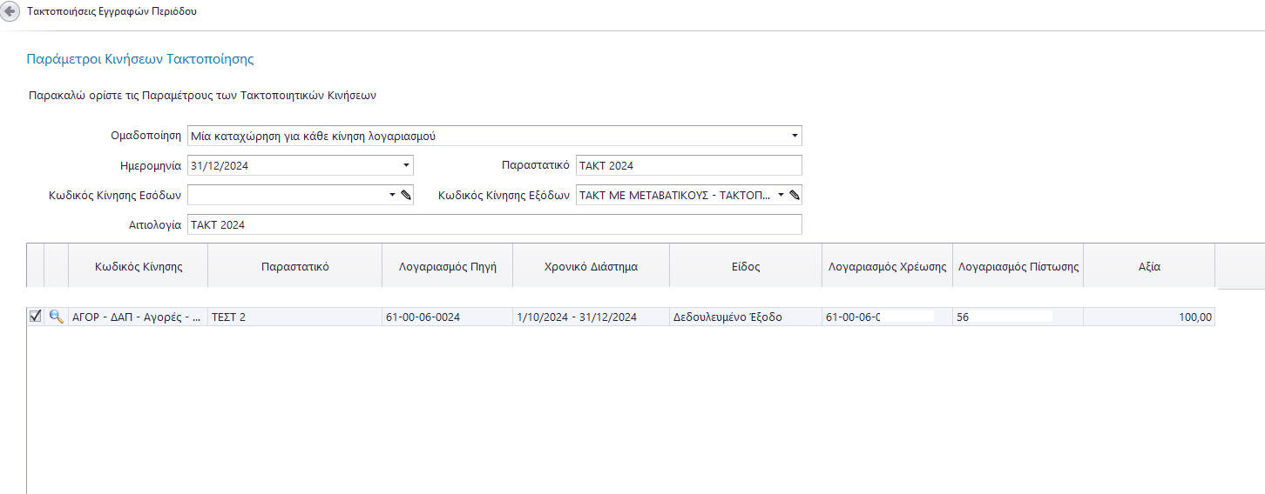Click the Λογαριασμός Πηγή column header
Viewport: 1265px width, 494px height.
coord(447,267)
